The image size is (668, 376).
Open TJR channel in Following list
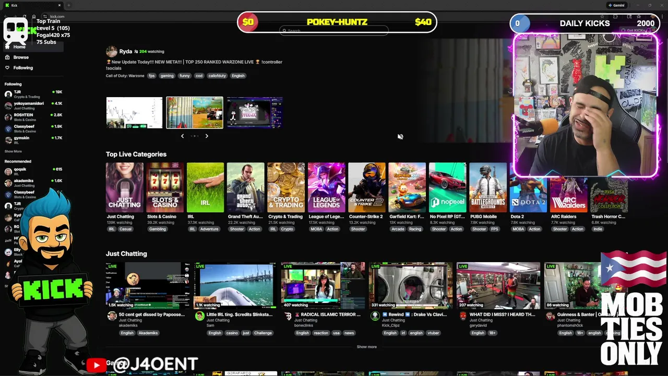pos(33,94)
